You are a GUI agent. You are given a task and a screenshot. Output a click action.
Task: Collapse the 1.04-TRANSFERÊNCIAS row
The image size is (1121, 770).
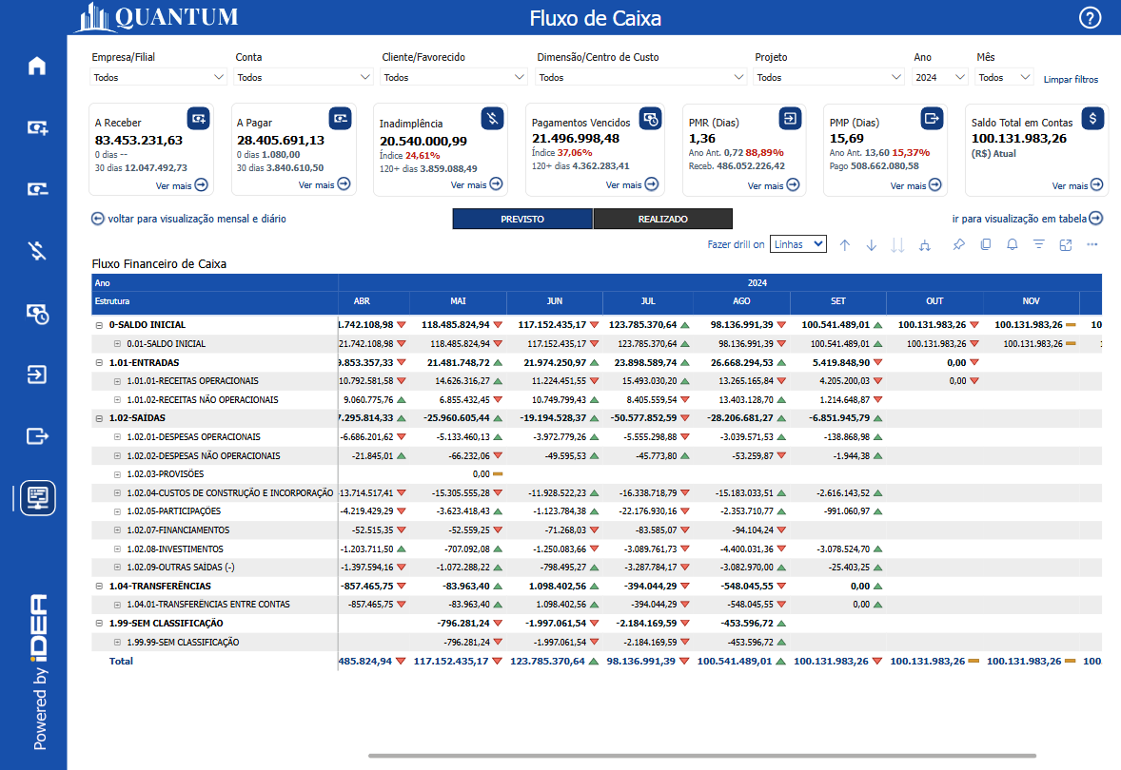tap(99, 586)
